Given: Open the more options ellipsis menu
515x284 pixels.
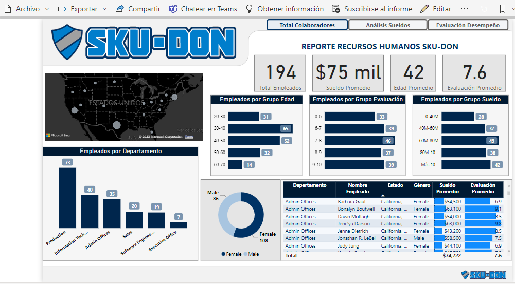Looking at the screenshot, I should (x=465, y=9).
